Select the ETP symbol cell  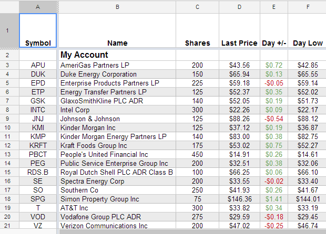(x=38, y=92)
